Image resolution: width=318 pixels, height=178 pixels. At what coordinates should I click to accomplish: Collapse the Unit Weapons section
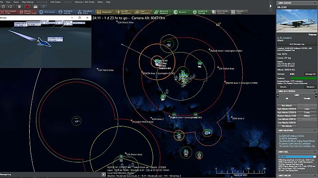(x=315, y=130)
